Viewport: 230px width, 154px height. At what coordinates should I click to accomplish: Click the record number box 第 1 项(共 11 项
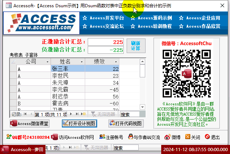point(51,114)
